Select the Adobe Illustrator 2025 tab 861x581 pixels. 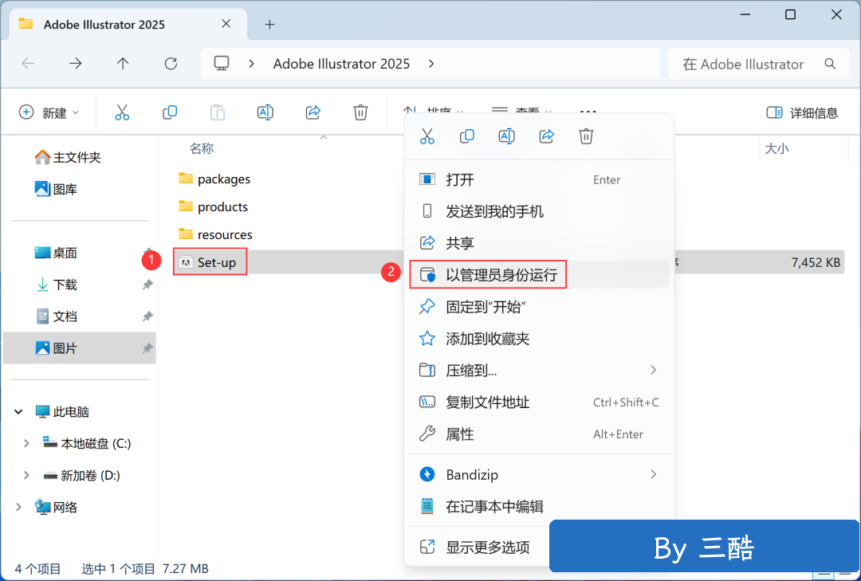pyautogui.click(x=128, y=24)
